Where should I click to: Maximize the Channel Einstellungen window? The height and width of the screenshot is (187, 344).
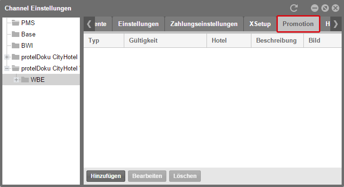click(325, 8)
